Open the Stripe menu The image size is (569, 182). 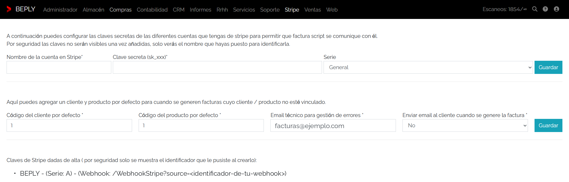[x=292, y=10]
